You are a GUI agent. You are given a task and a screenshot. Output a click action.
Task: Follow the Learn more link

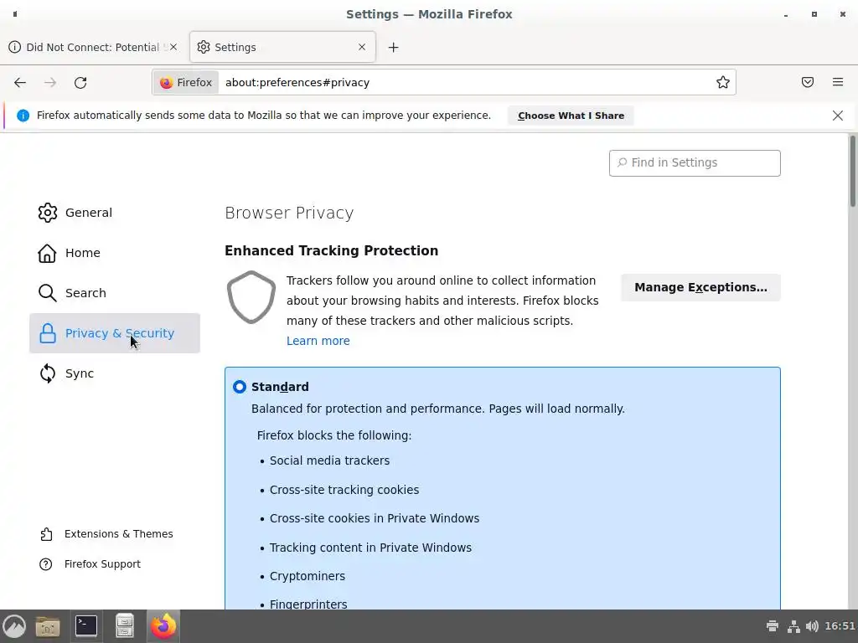pyautogui.click(x=318, y=341)
